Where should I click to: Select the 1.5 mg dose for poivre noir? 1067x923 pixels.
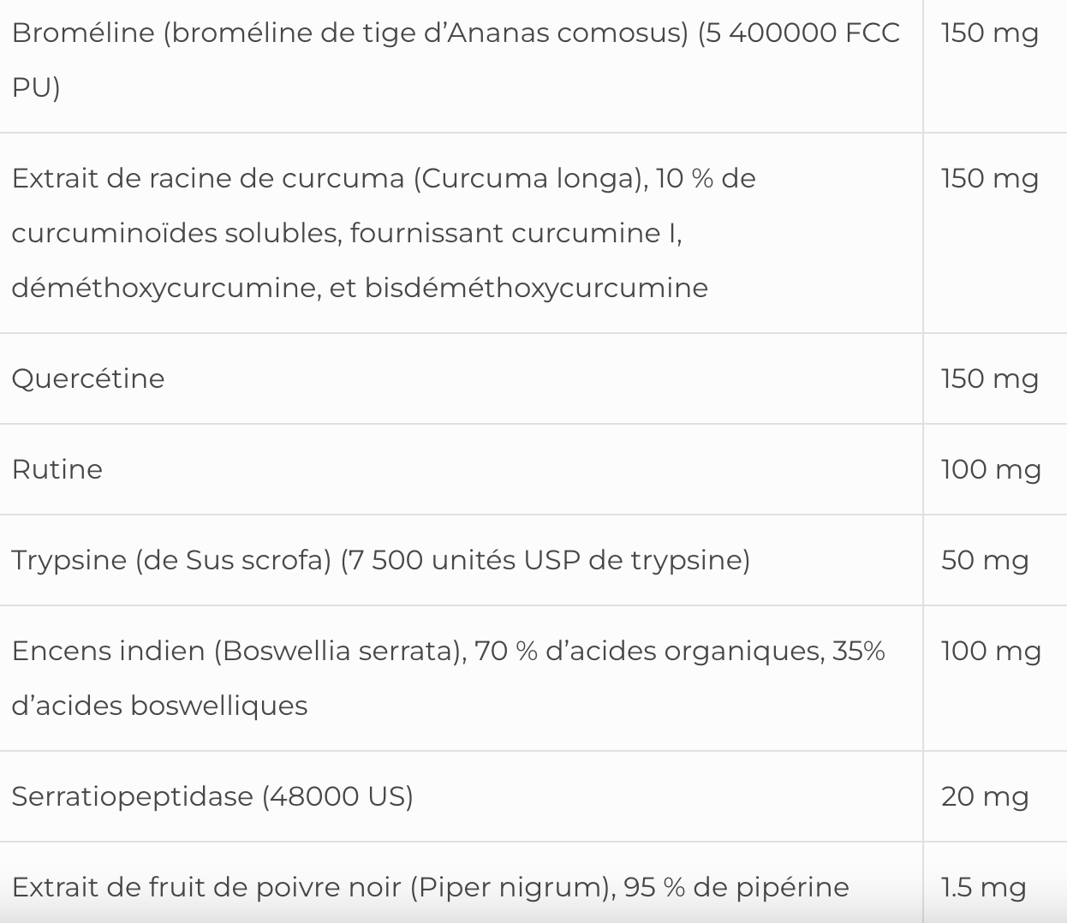click(x=982, y=887)
